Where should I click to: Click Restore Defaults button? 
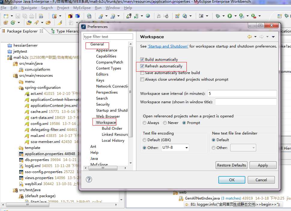coord(231,165)
